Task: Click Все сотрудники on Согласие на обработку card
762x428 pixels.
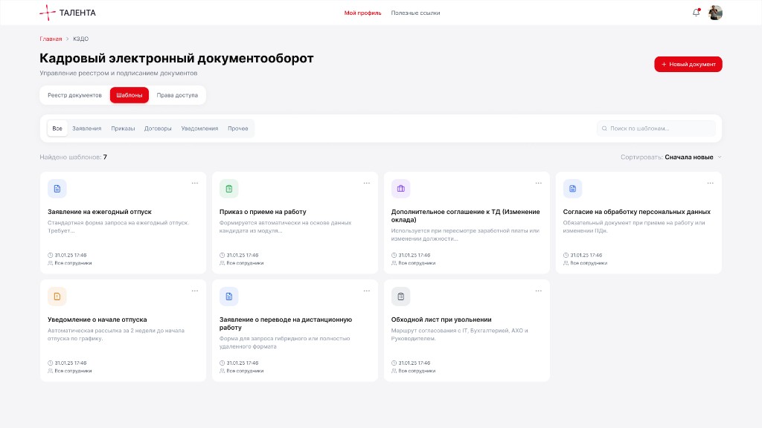Action: 589,263
